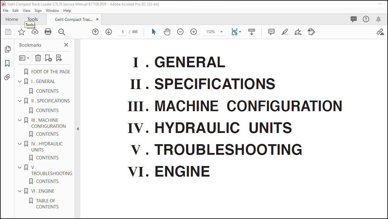Close the Gehl Compact Trac... document tab
Screen dimensions: 388x219
point(97,19)
